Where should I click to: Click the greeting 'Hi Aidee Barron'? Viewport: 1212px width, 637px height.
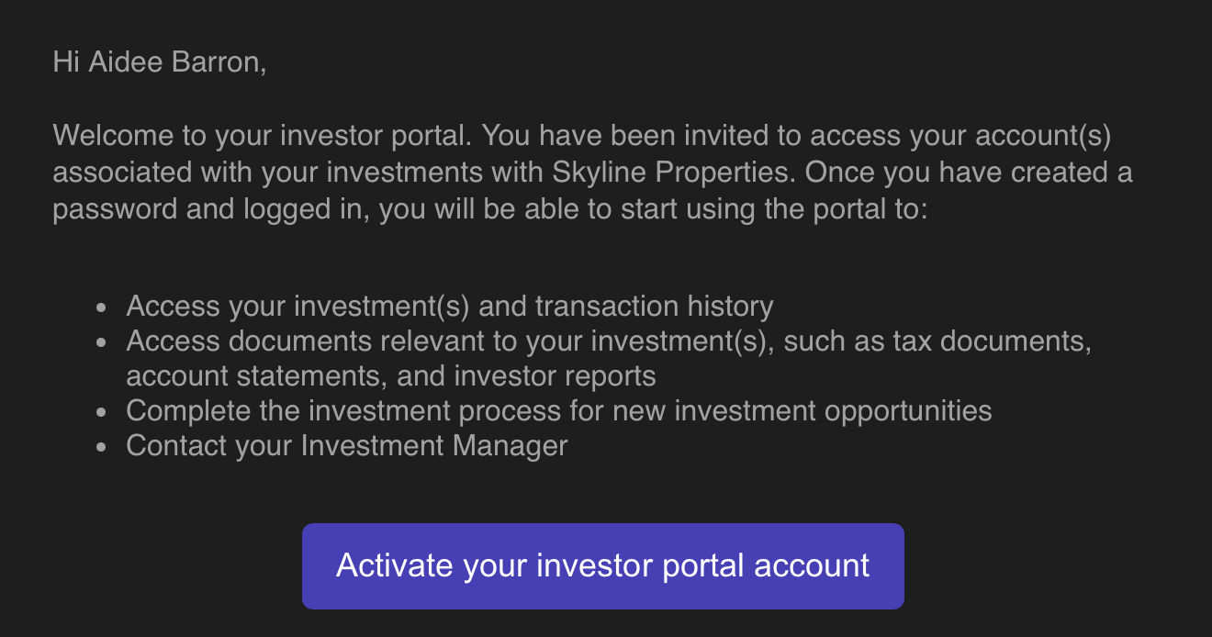point(160,62)
